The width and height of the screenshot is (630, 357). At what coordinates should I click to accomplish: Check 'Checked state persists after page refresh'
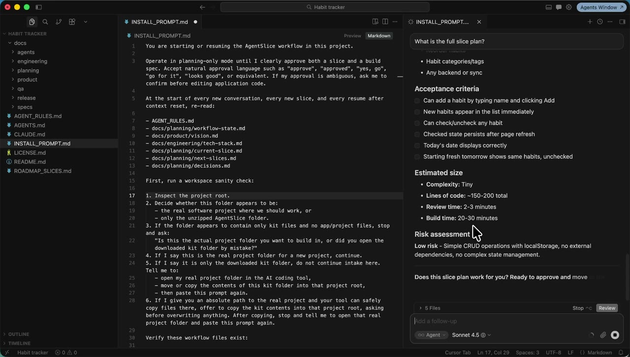pos(417,134)
